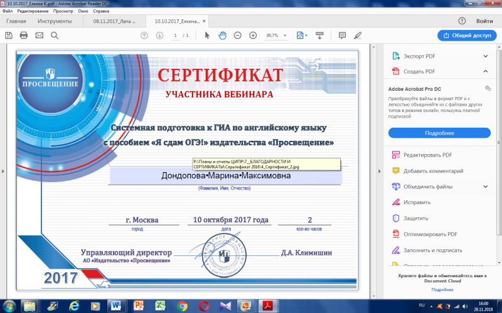Go to previous page arrow

[x=144, y=36]
